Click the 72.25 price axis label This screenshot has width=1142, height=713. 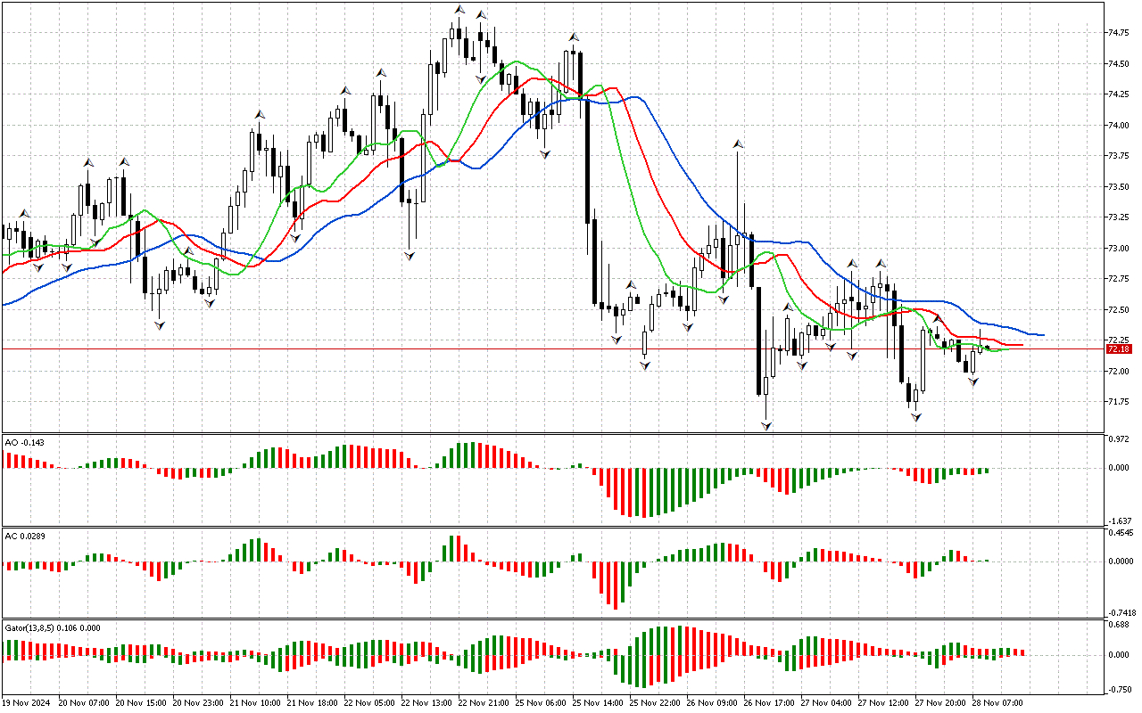tap(1118, 340)
